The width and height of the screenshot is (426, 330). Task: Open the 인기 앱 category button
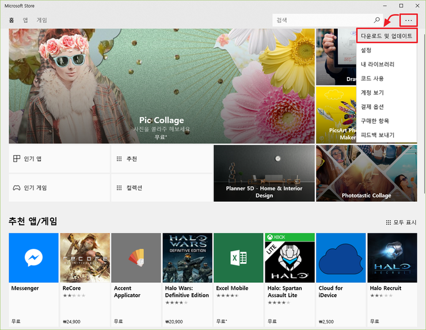pos(59,159)
